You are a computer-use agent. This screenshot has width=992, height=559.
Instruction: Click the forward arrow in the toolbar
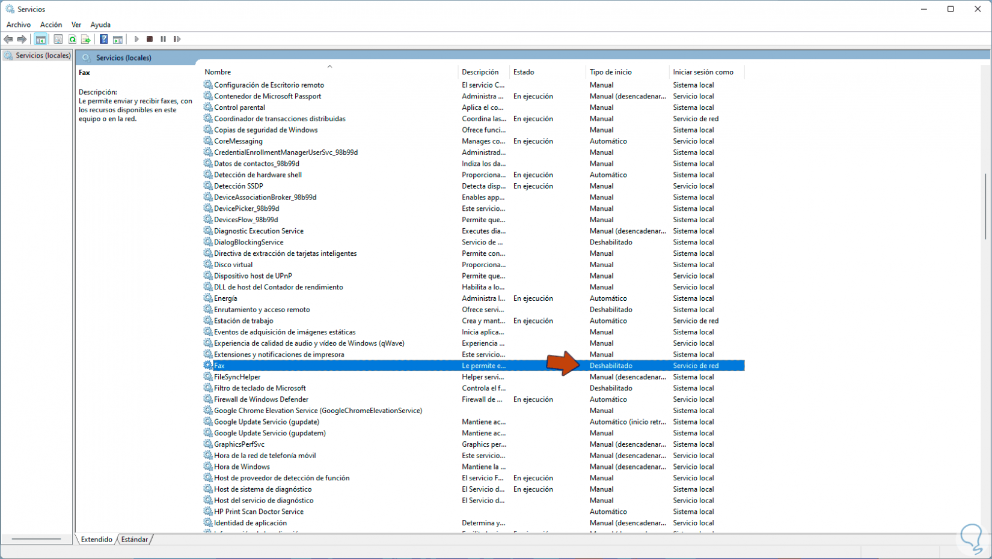pos(22,40)
